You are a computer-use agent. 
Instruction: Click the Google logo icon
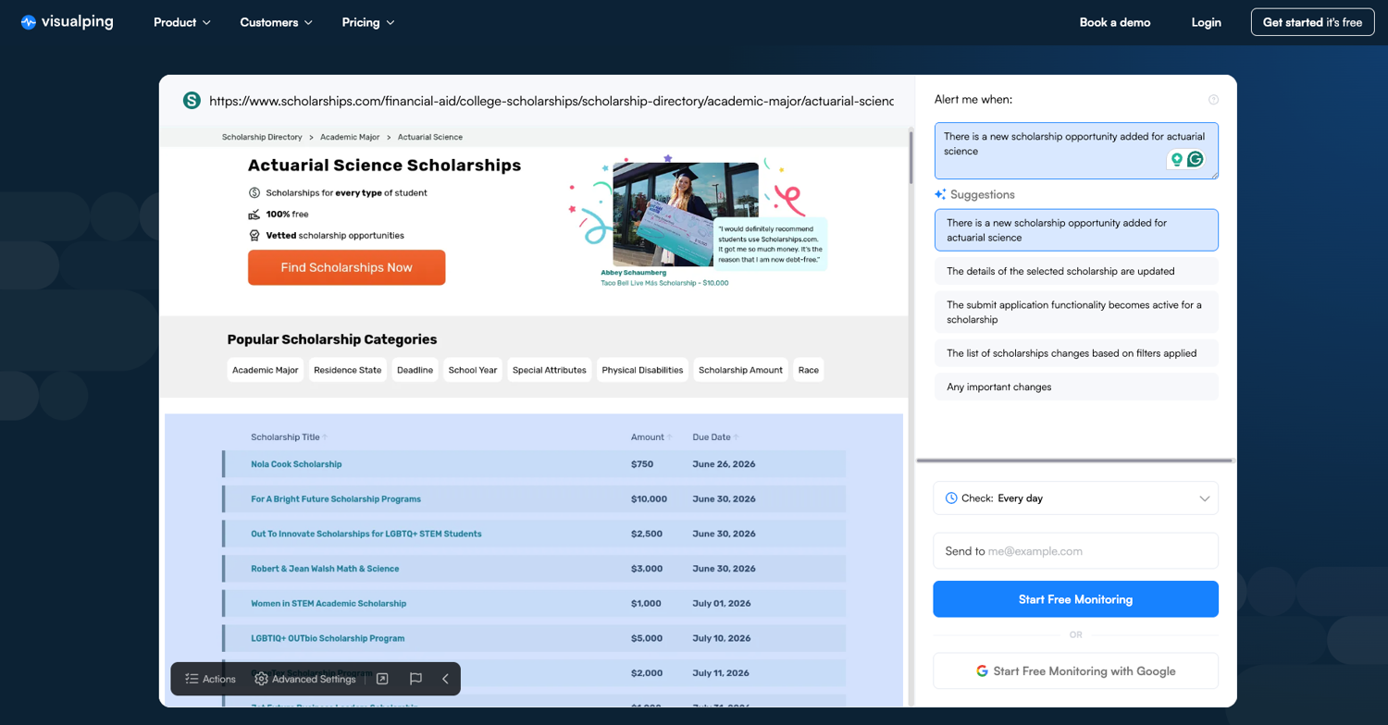tap(982, 671)
